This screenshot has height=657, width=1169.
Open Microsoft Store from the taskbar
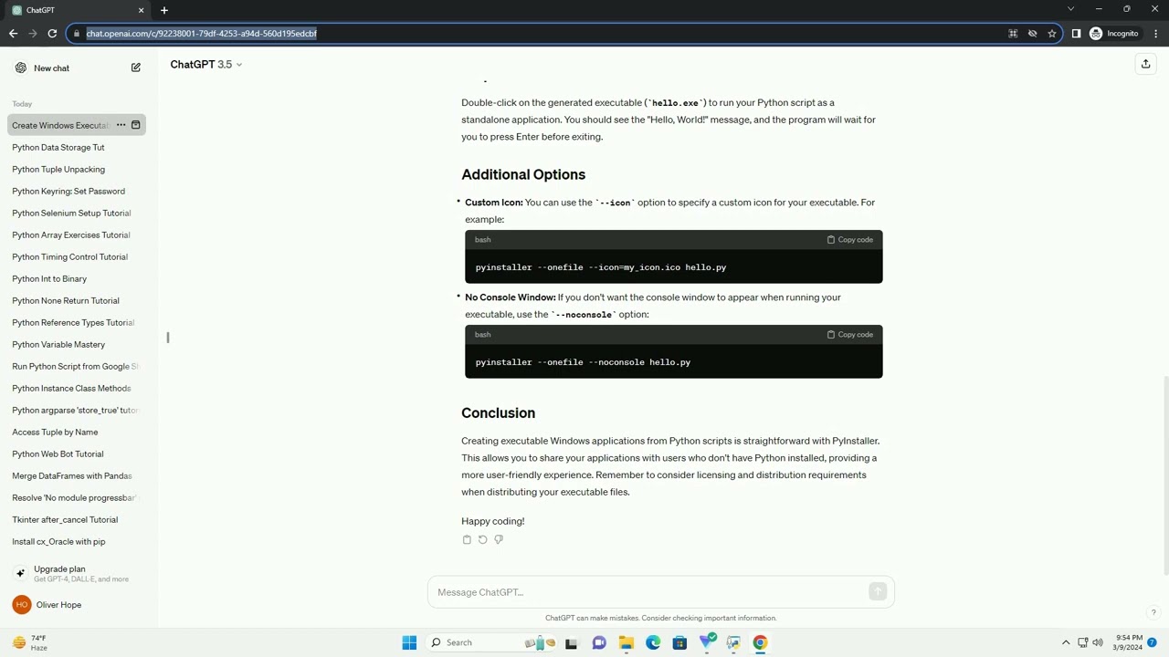tap(679, 642)
